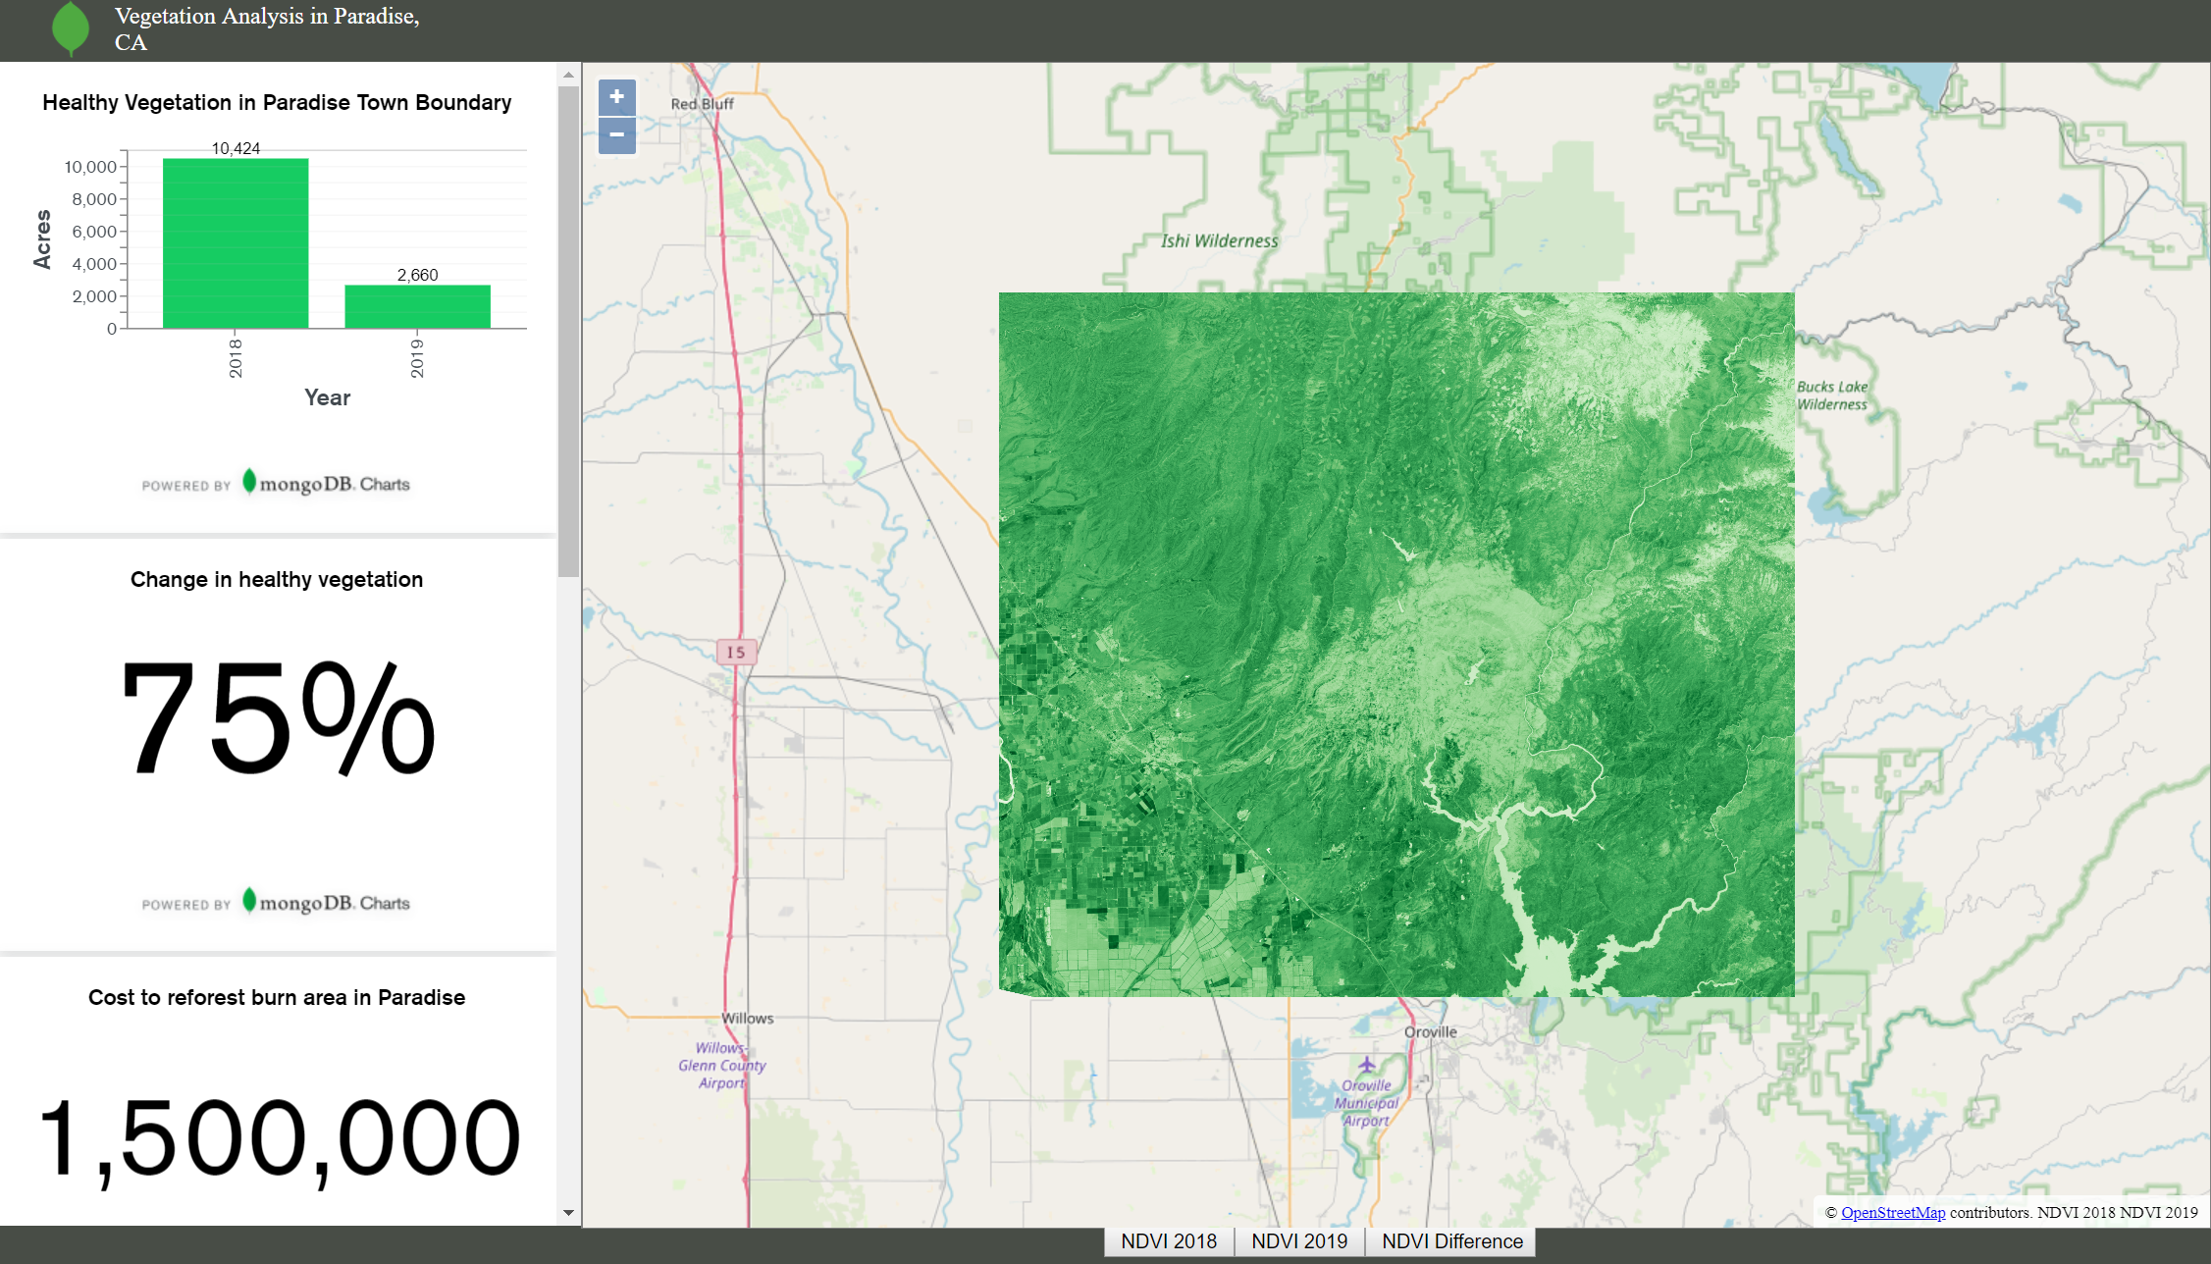Click the sidebar scrollbar thumb
This screenshot has height=1264, width=2211.
click(568, 330)
